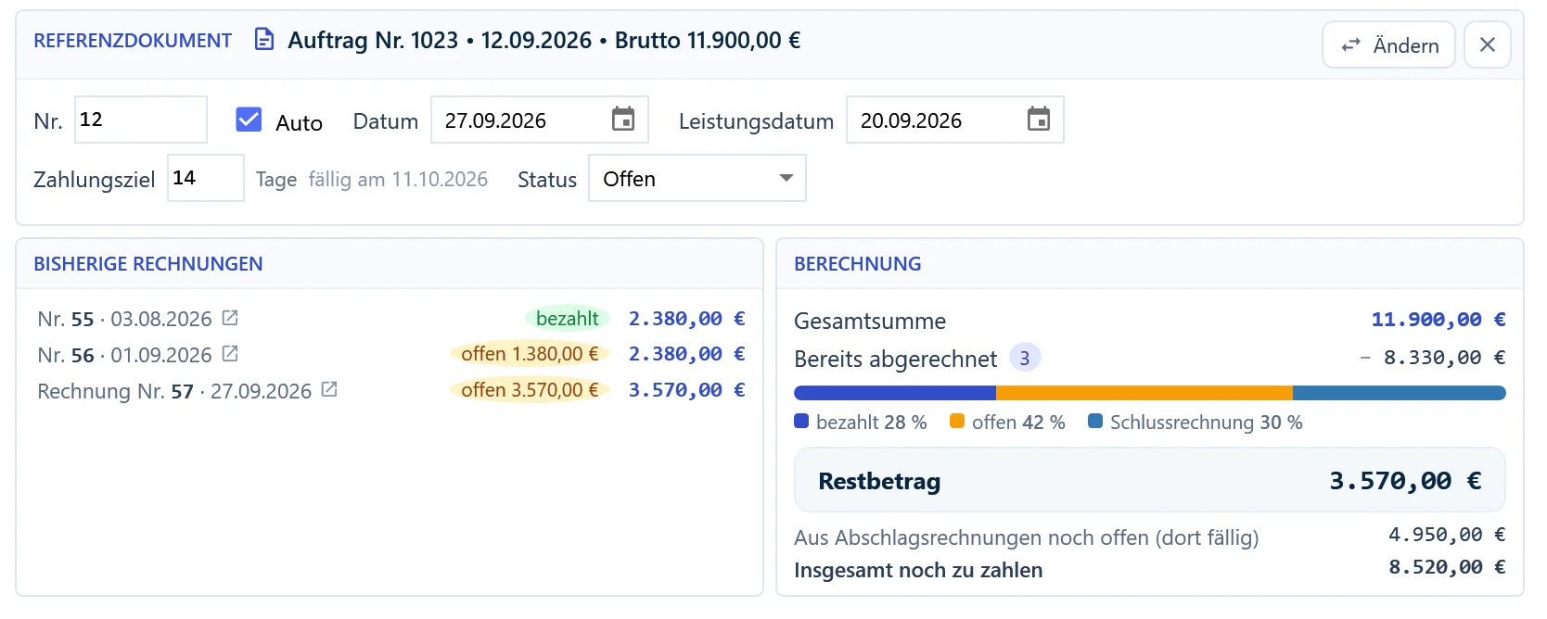Click the Schlussrechnung 30 % legend swatch
The width and height of the screenshot is (1547, 619).
[x=1095, y=422]
